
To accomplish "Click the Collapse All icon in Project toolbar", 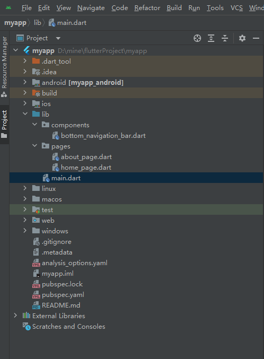I will point(225,38).
